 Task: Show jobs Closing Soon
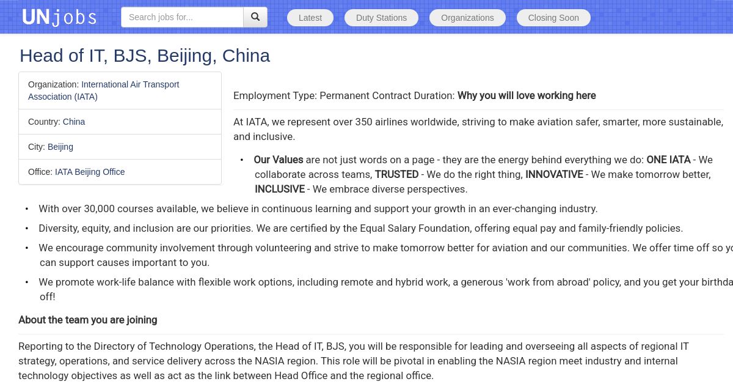[x=553, y=18]
